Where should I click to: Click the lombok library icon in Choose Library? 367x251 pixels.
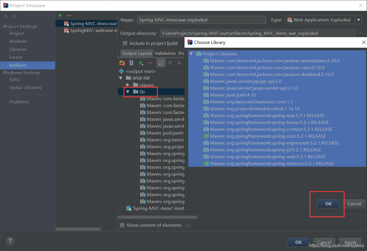click(x=206, y=109)
